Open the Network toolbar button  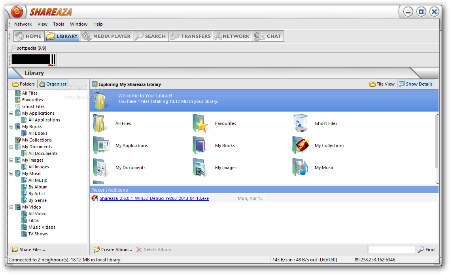coord(233,36)
